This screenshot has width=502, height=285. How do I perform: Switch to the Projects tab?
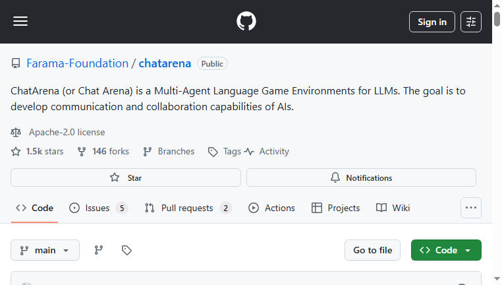(335, 208)
